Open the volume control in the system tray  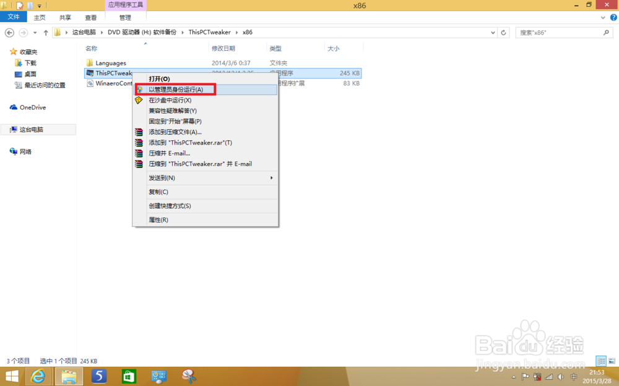(x=560, y=376)
